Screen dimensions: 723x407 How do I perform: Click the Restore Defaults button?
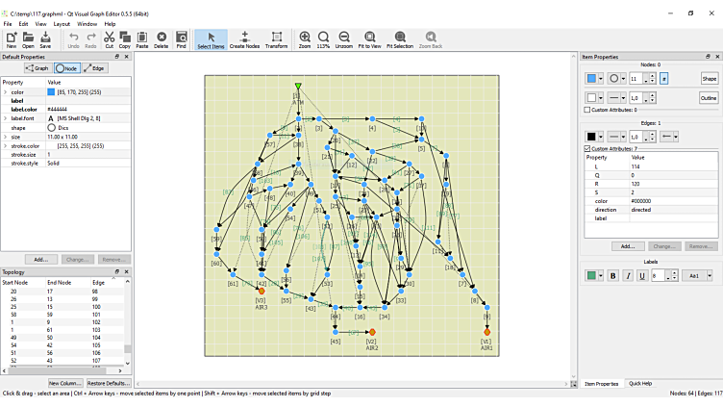click(108, 383)
